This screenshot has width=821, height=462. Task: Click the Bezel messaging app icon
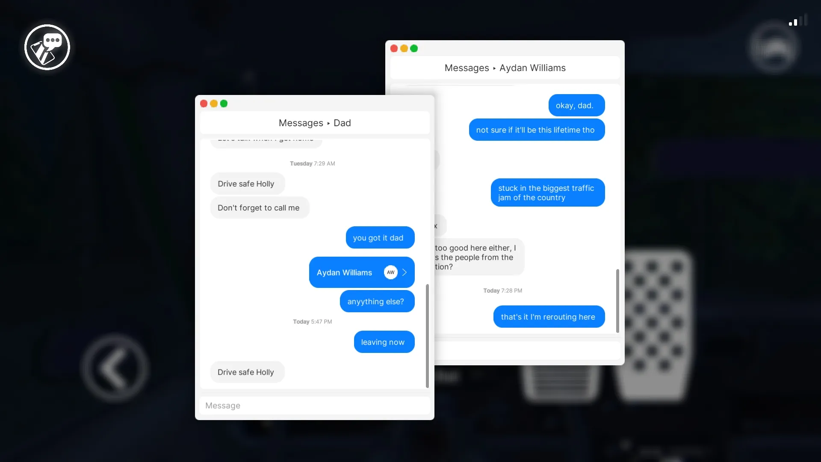pyautogui.click(x=47, y=47)
